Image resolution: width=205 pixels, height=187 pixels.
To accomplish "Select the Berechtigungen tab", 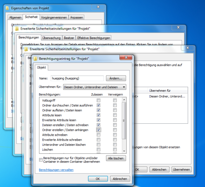I will click(29, 37).
